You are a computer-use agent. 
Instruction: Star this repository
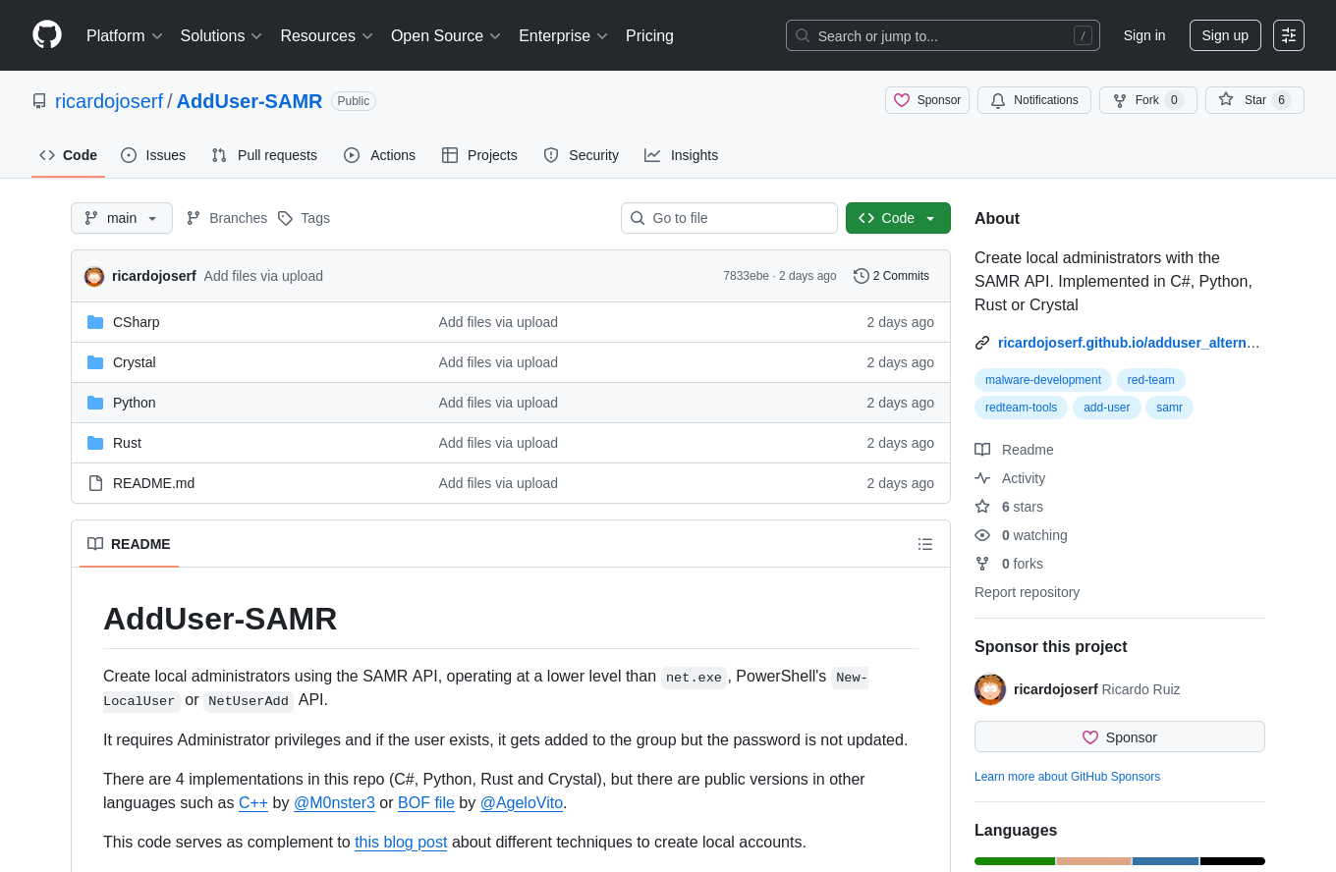pyautogui.click(x=1253, y=100)
